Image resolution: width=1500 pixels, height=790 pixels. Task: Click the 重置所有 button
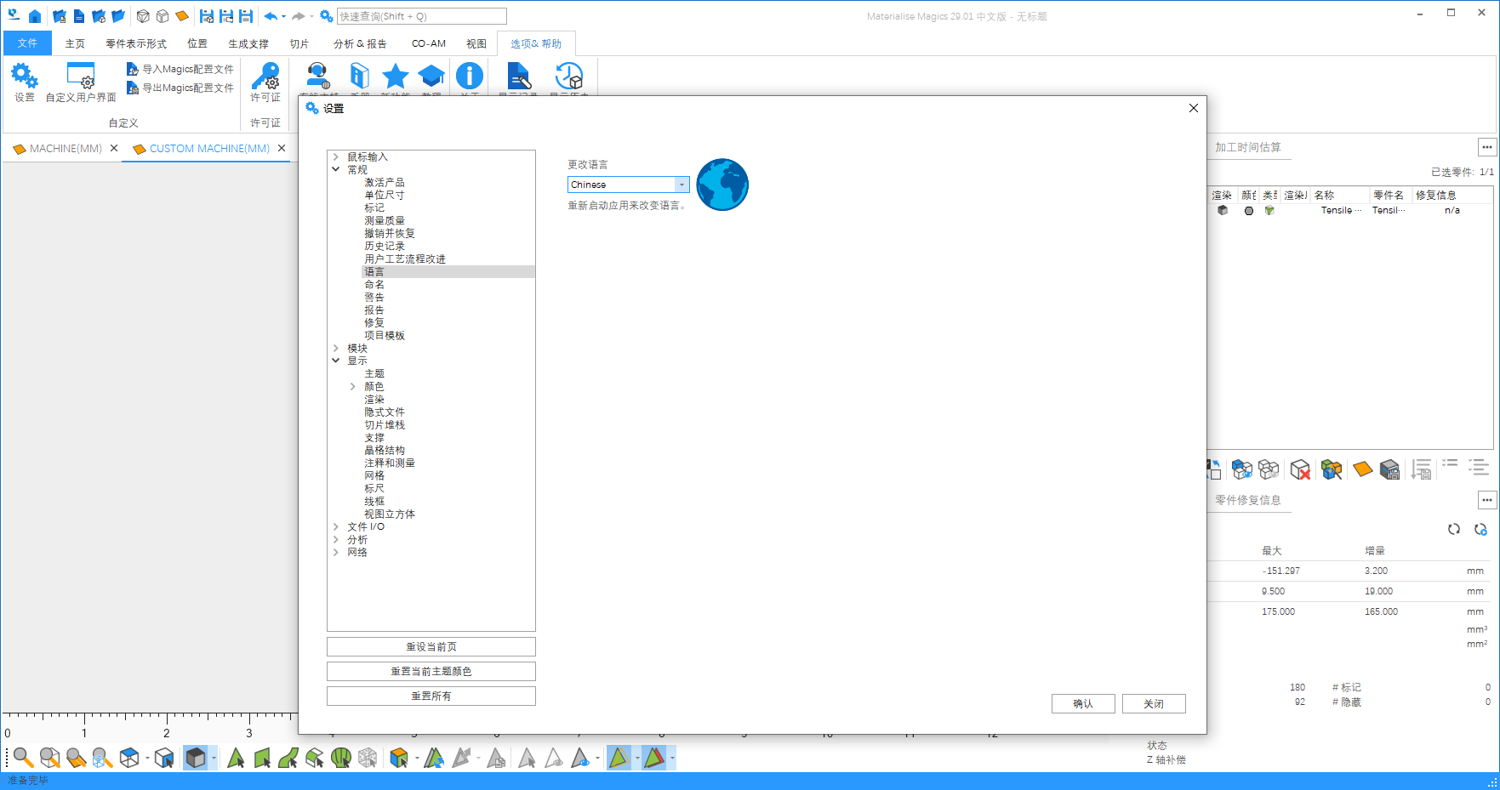coord(431,696)
